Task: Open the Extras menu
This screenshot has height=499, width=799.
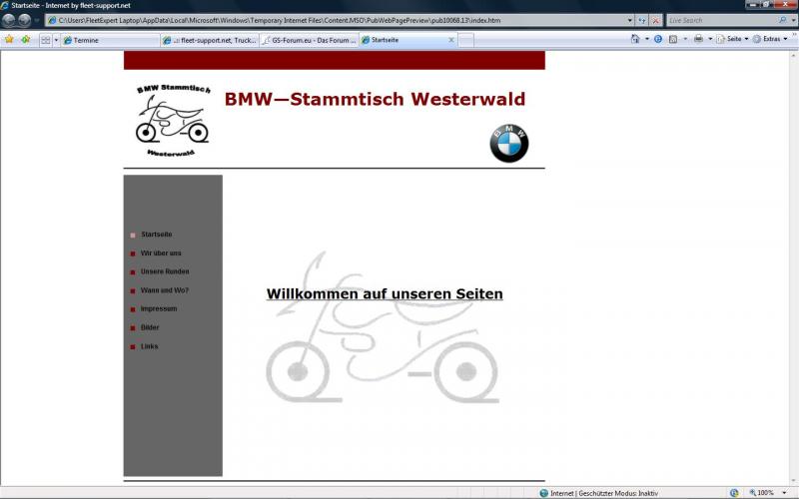Action: pyautogui.click(x=769, y=39)
